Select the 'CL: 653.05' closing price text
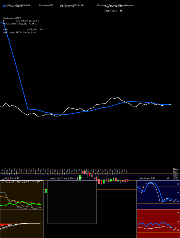 tap(67, 6)
